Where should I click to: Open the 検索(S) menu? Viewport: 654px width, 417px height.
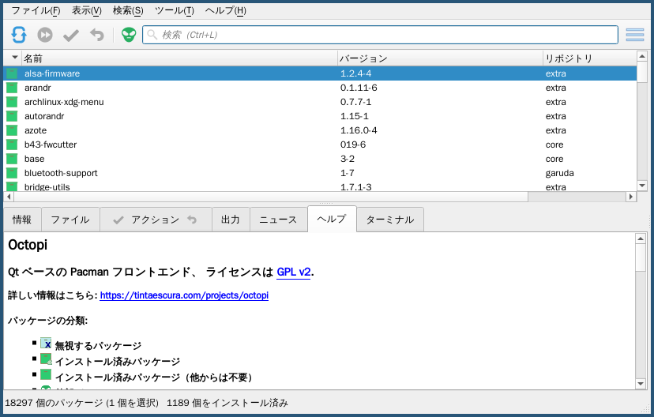click(x=128, y=10)
